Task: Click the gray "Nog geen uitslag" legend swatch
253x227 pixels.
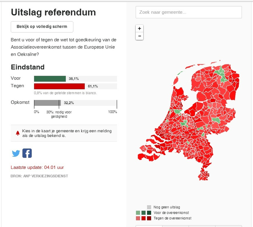Action: [149, 207]
